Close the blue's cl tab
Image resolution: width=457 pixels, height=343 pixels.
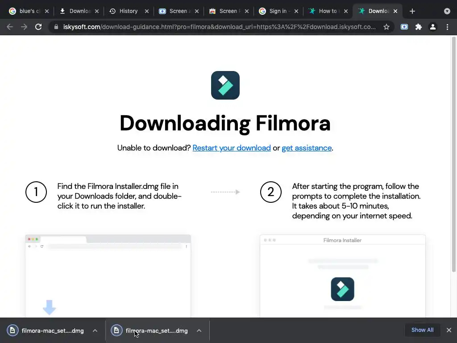pos(47,11)
